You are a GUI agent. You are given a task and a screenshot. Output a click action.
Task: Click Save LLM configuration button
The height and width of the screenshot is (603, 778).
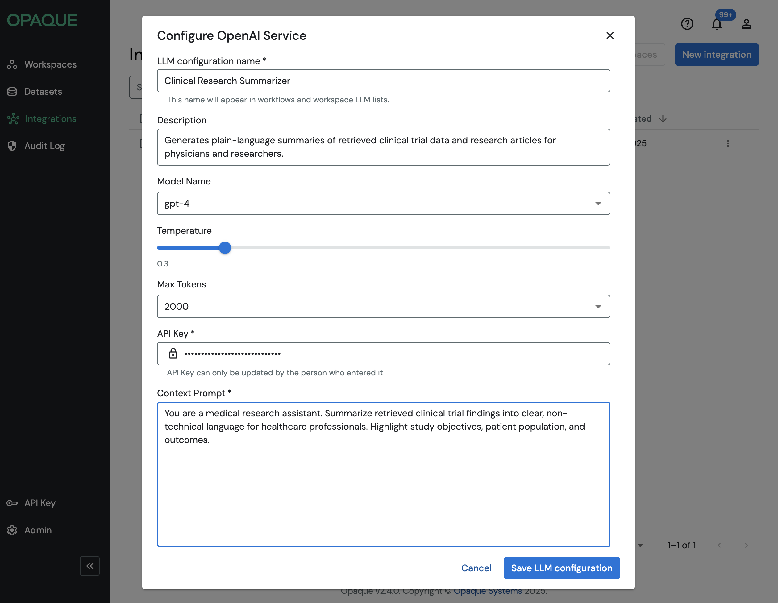(562, 568)
